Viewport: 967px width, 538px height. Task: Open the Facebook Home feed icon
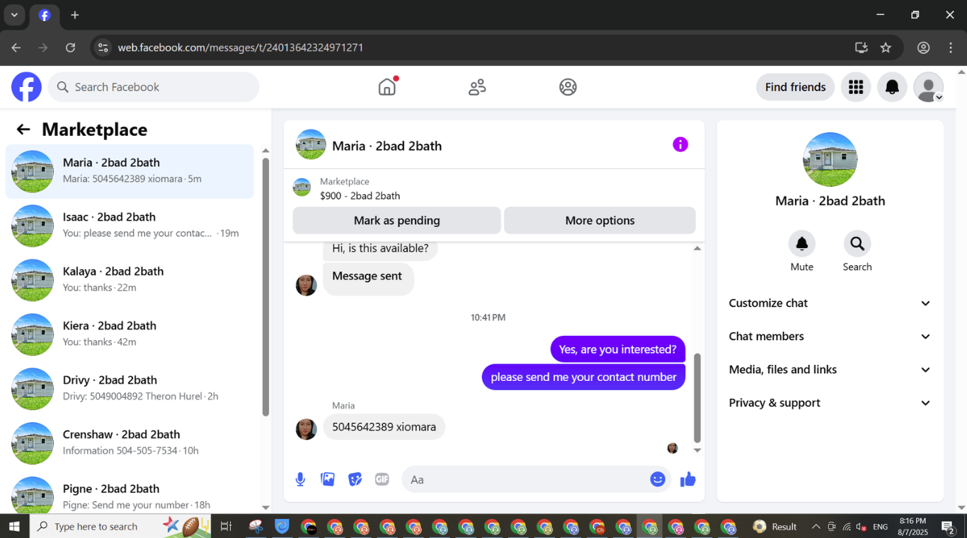[x=387, y=87]
